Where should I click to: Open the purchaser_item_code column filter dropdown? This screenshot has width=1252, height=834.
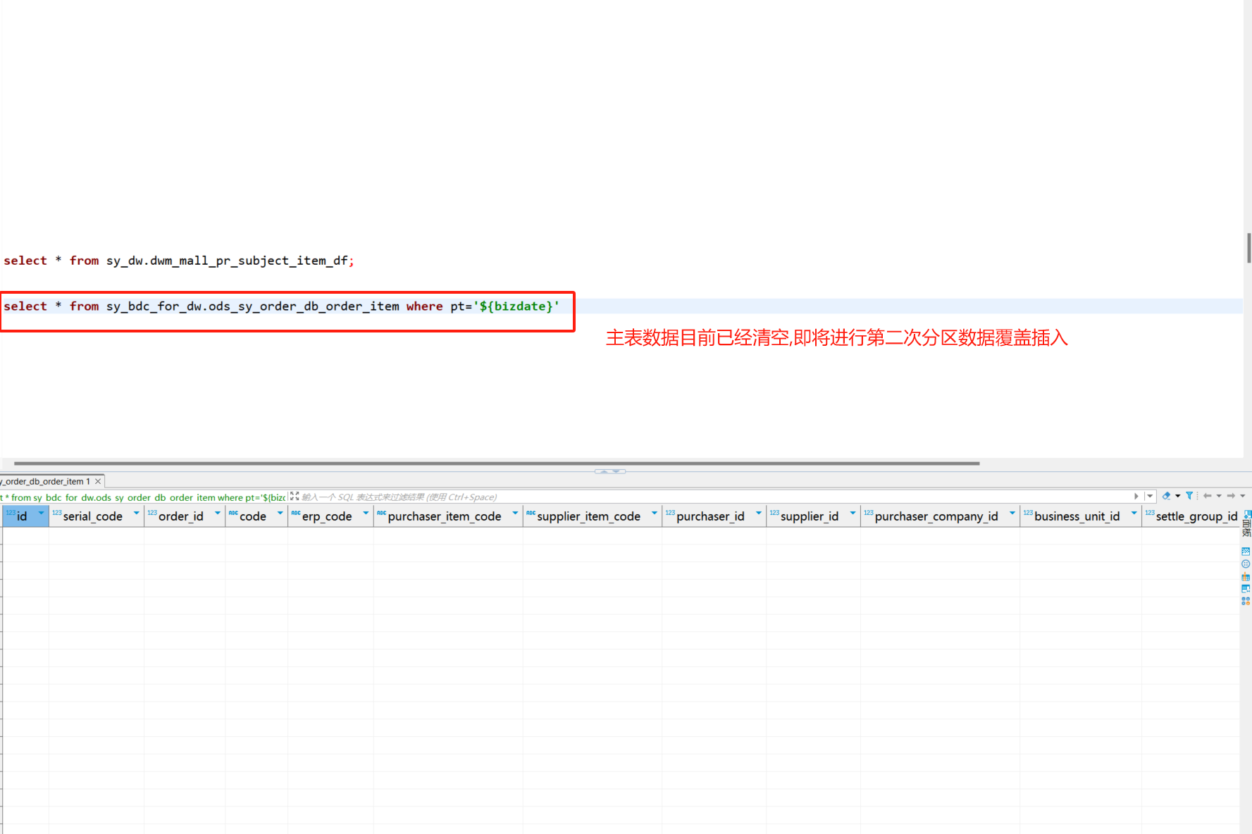[515, 514]
